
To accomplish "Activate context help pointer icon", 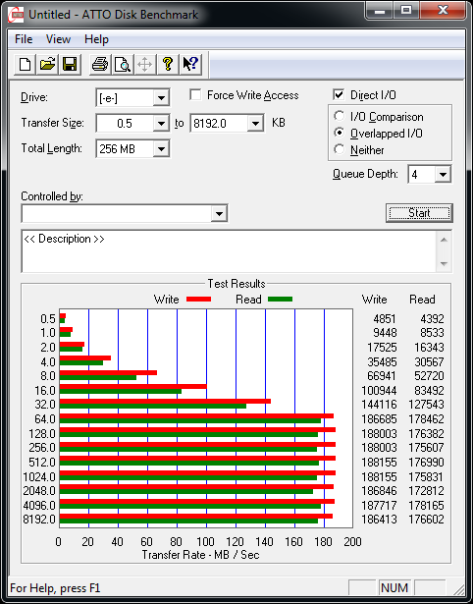I will (x=190, y=64).
